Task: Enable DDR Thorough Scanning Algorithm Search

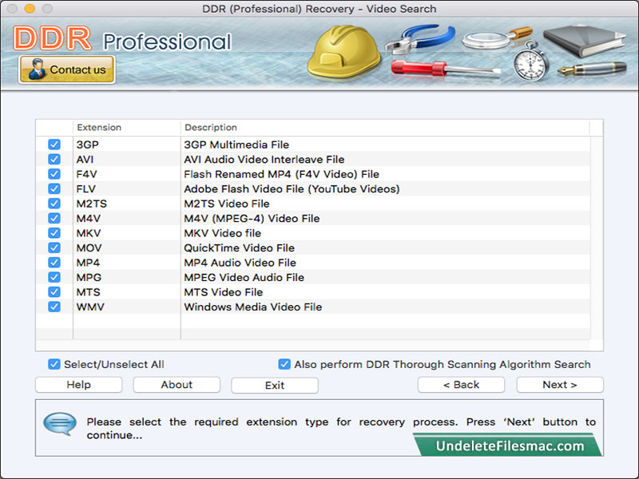Action: pyautogui.click(x=284, y=364)
